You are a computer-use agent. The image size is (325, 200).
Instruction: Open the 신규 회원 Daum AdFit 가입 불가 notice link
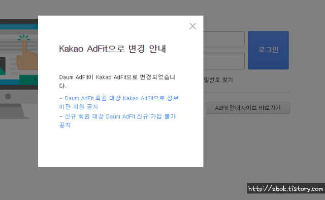coord(117,121)
